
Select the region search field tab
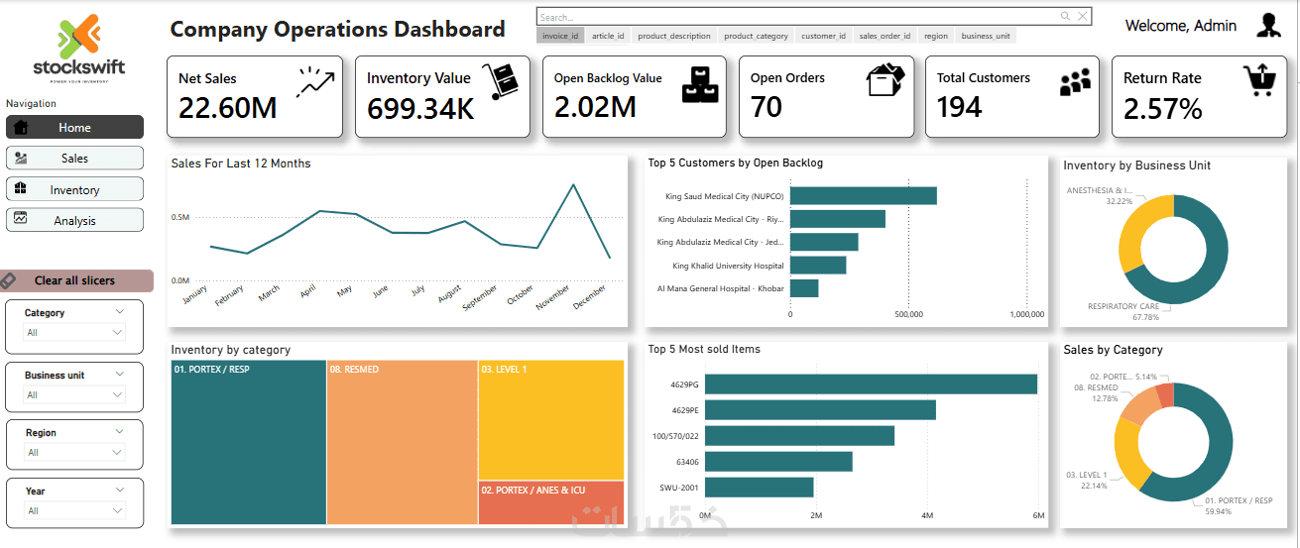pyautogui.click(x=936, y=36)
